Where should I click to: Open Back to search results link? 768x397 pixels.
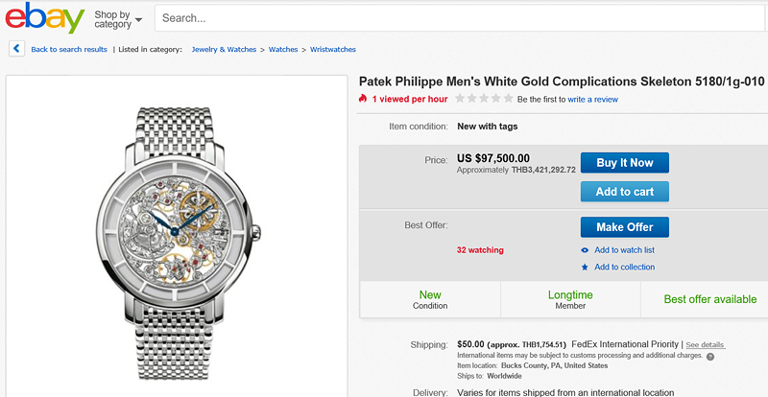69,49
